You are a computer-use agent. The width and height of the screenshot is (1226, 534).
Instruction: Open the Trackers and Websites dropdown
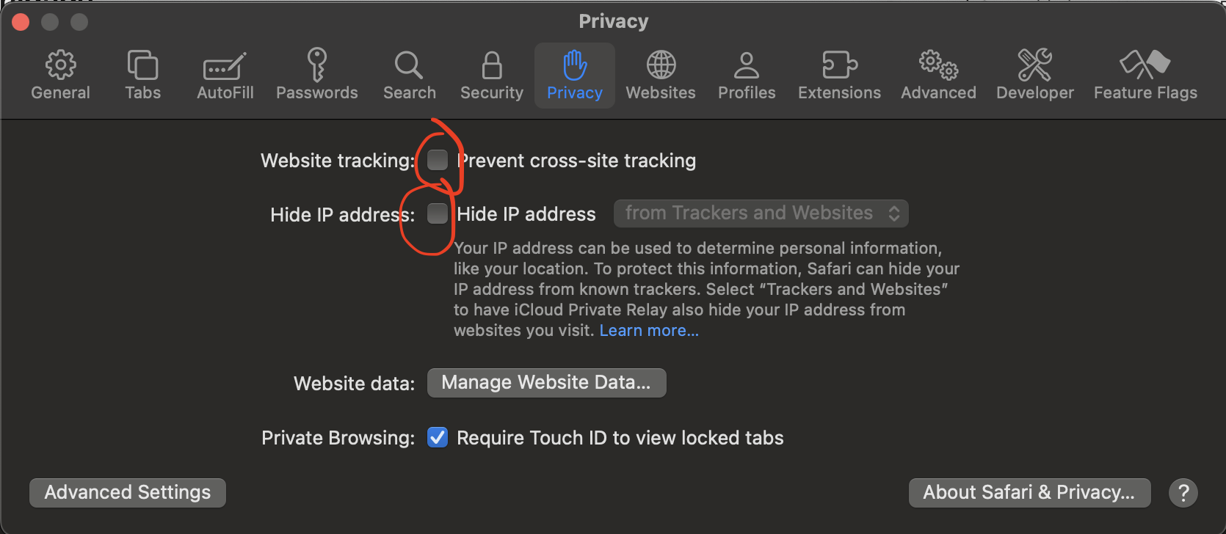(761, 213)
